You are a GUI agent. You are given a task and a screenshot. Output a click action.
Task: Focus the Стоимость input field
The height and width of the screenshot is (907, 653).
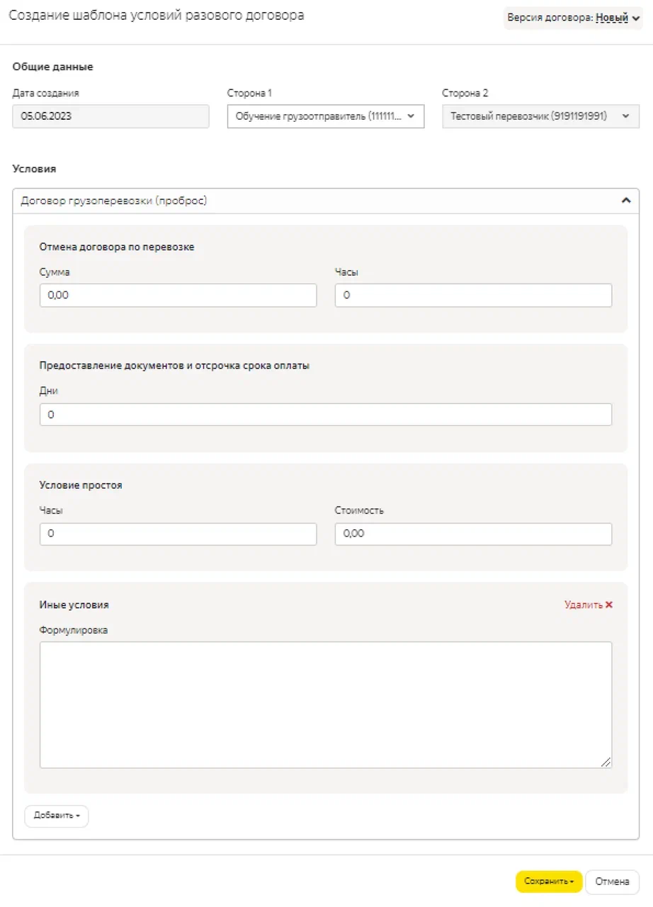pyautogui.click(x=473, y=534)
